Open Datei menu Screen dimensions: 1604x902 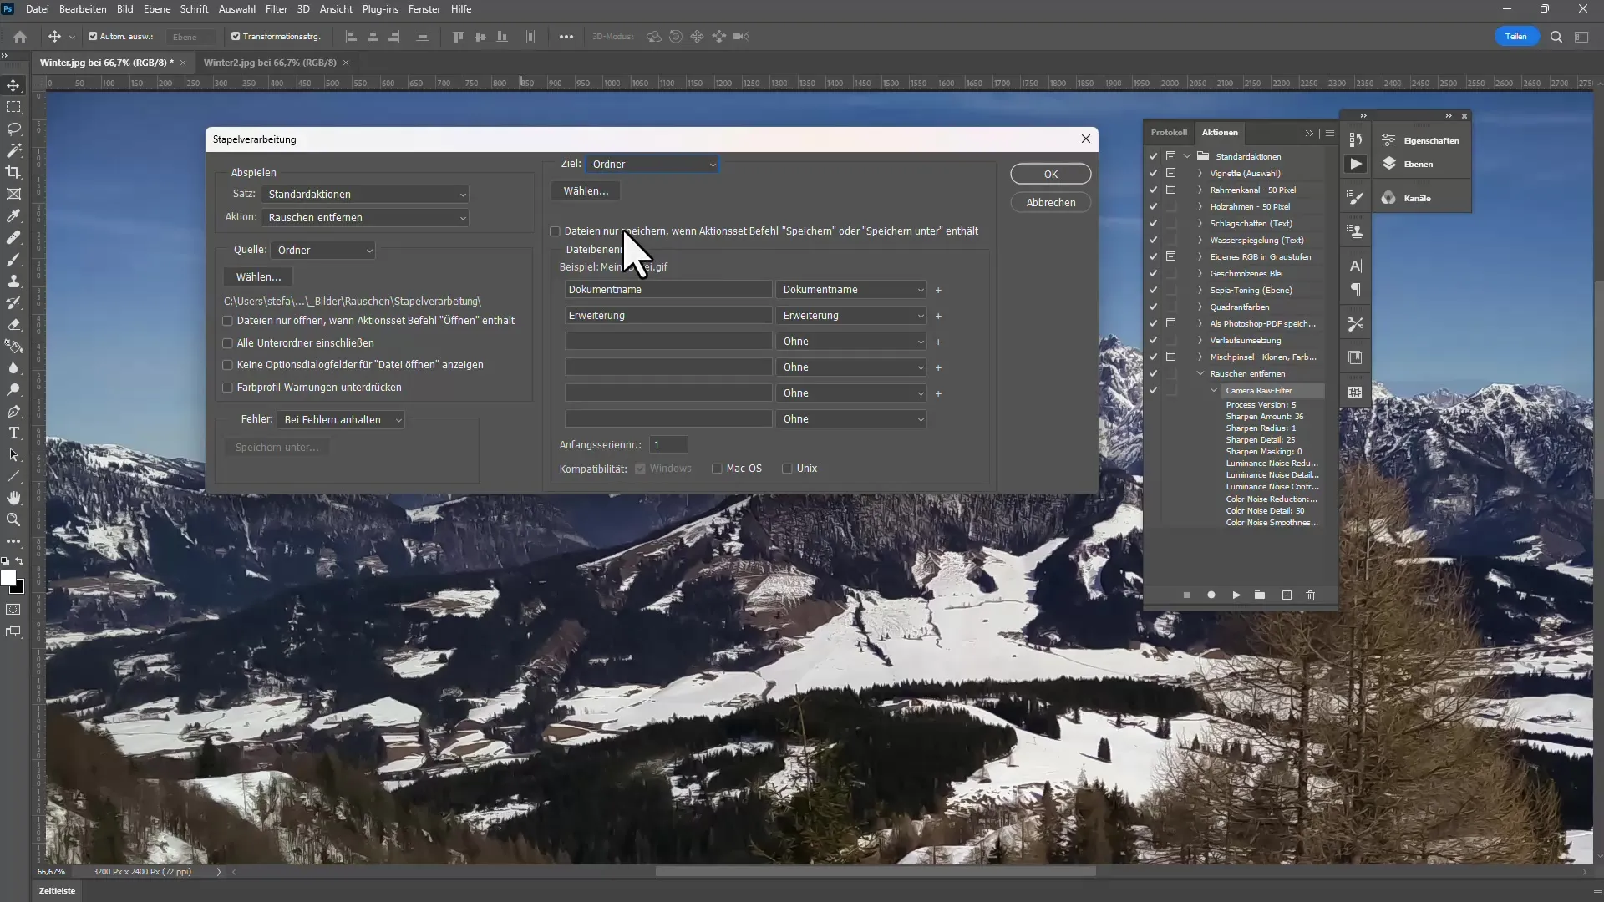[38, 9]
